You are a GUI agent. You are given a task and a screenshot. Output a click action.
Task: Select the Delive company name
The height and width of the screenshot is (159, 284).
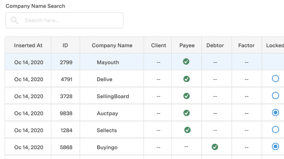(105, 79)
